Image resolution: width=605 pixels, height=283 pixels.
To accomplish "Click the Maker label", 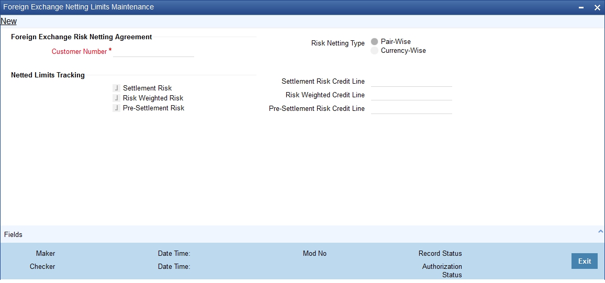I will point(46,253).
